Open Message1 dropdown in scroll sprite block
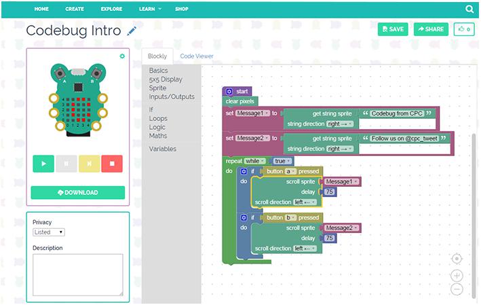The image size is (481, 305). (x=341, y=182)
